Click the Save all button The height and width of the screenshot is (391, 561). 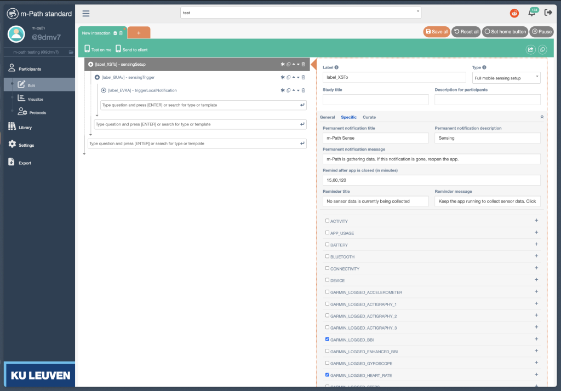pos(436,32)
